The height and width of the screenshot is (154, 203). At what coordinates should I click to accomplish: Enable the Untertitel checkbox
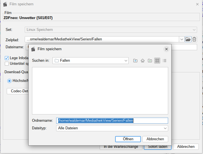tap(7, 63)
